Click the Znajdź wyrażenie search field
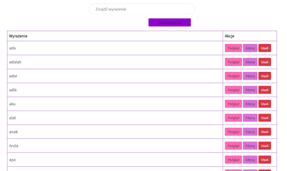The image size is (287, 171). coord(142,9)
